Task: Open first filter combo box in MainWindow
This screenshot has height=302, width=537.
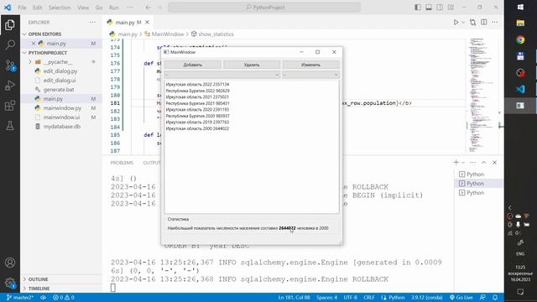Action: click(x=222, y=75)
